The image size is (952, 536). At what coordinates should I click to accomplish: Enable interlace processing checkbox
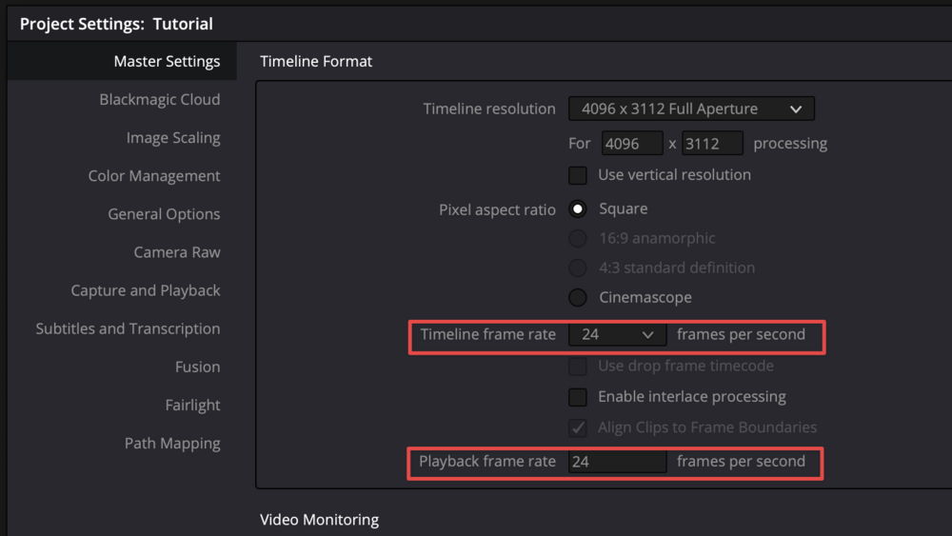(578, 397)
